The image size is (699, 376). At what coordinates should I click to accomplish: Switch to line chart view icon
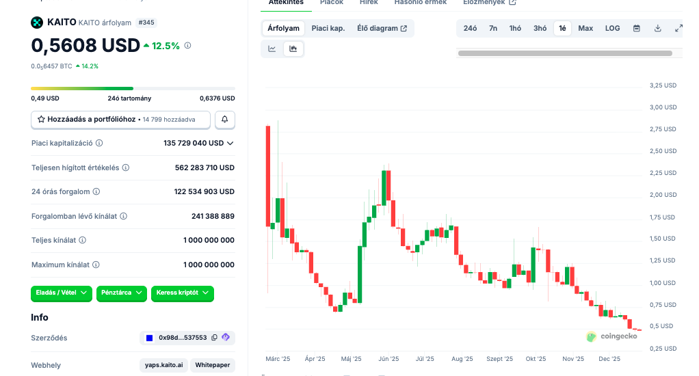272,49
